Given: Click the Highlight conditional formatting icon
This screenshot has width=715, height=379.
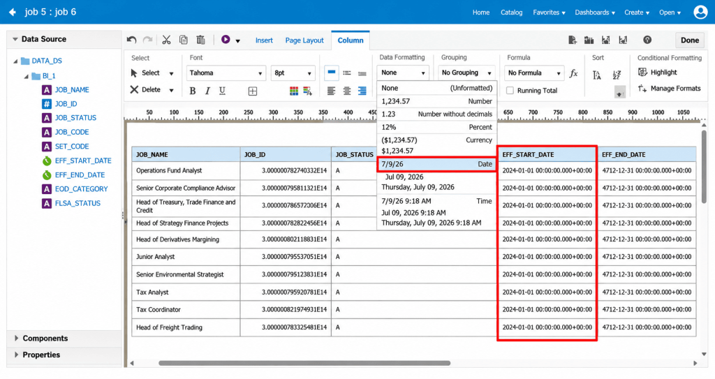Looking at the screenshot, I should [642, 72].
